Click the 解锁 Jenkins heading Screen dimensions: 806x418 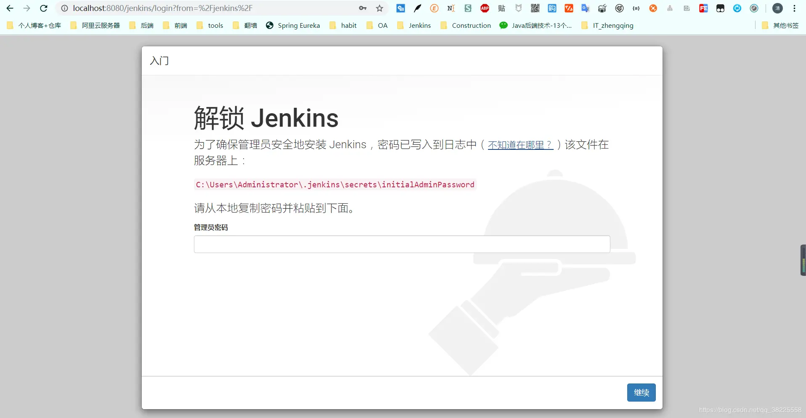point(266,118)
